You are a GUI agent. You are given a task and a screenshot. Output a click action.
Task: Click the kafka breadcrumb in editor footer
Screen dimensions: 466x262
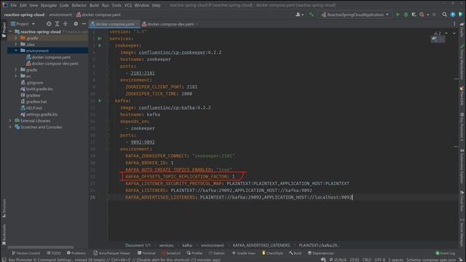[x=187, y=245]
